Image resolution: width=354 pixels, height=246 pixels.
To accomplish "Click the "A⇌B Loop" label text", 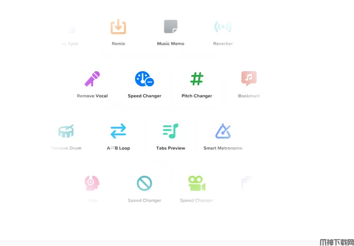I will click(118, 148).
